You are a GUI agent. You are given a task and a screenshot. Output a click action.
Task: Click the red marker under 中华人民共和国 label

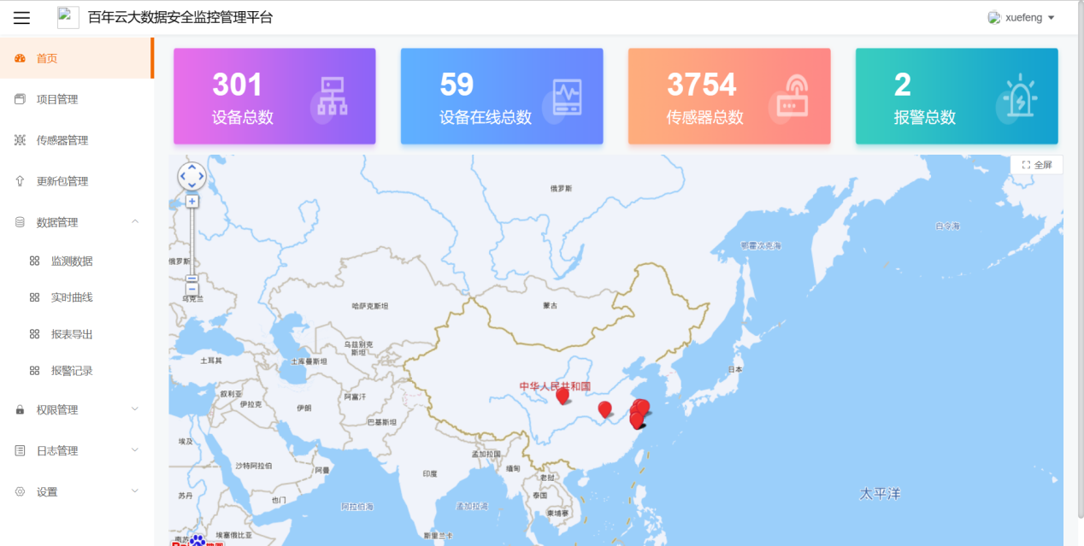click(563, 396)
